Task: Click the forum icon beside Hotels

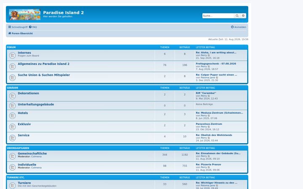Action: (12, 116)
